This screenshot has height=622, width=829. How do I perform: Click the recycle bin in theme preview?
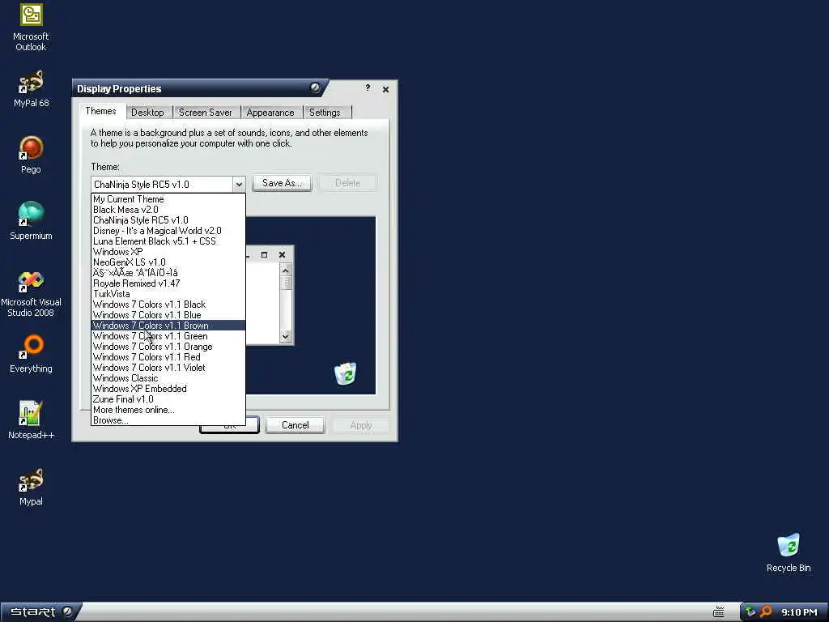[345, 373]
